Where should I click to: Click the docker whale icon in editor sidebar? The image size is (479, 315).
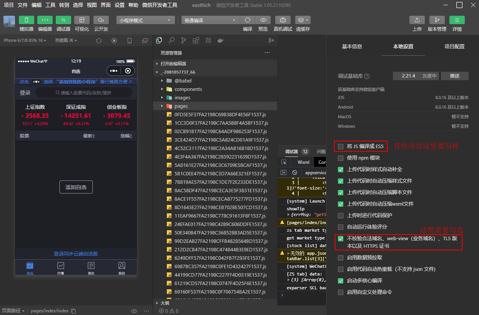tap(220, 40)
